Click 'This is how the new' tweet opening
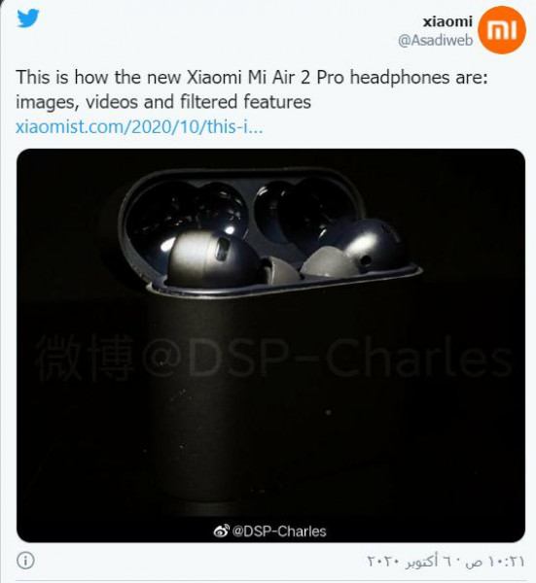536x583 pixels. pos(98,78)
